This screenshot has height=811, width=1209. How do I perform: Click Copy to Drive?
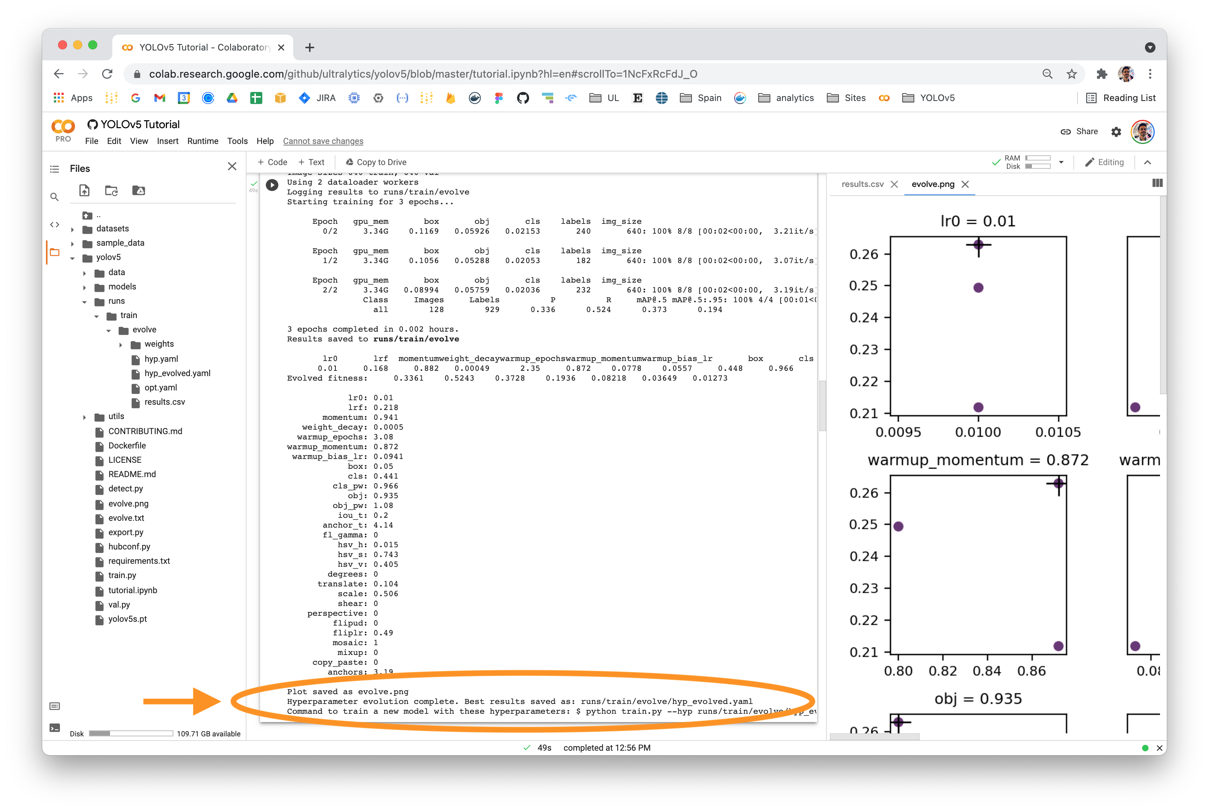[x=376, y=162]
